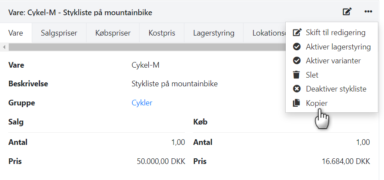
Task: Open the Lagerstyring tab
Action: click(213, 33)
